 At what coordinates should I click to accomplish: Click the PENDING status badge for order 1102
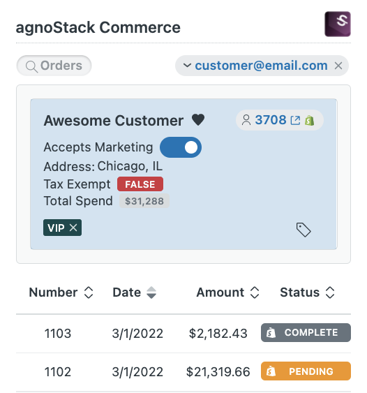click(306, 371)
